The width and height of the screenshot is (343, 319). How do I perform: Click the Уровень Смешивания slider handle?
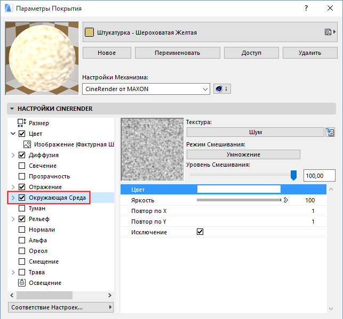tap(293, 175)
